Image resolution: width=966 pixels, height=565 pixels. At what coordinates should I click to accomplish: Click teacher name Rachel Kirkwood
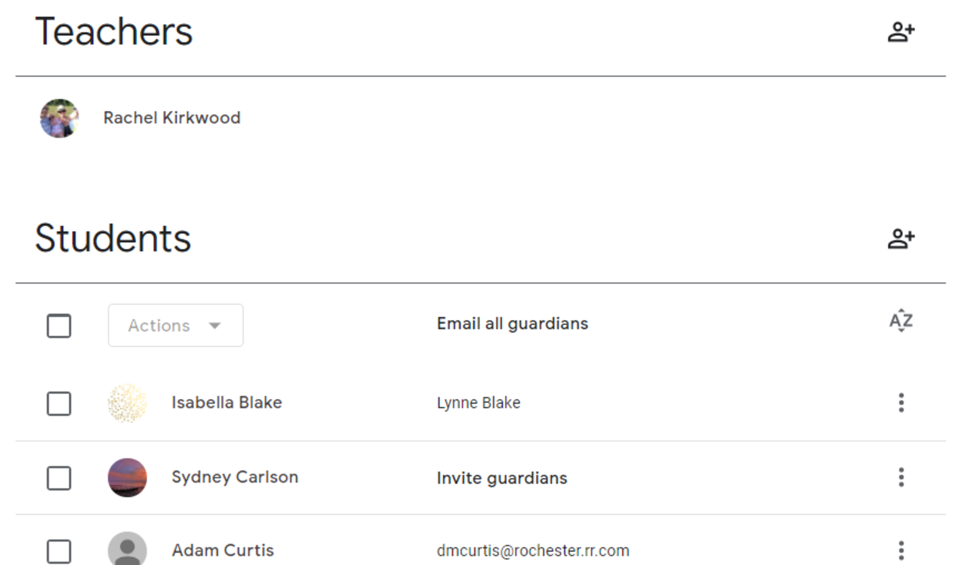coord(172,118)
